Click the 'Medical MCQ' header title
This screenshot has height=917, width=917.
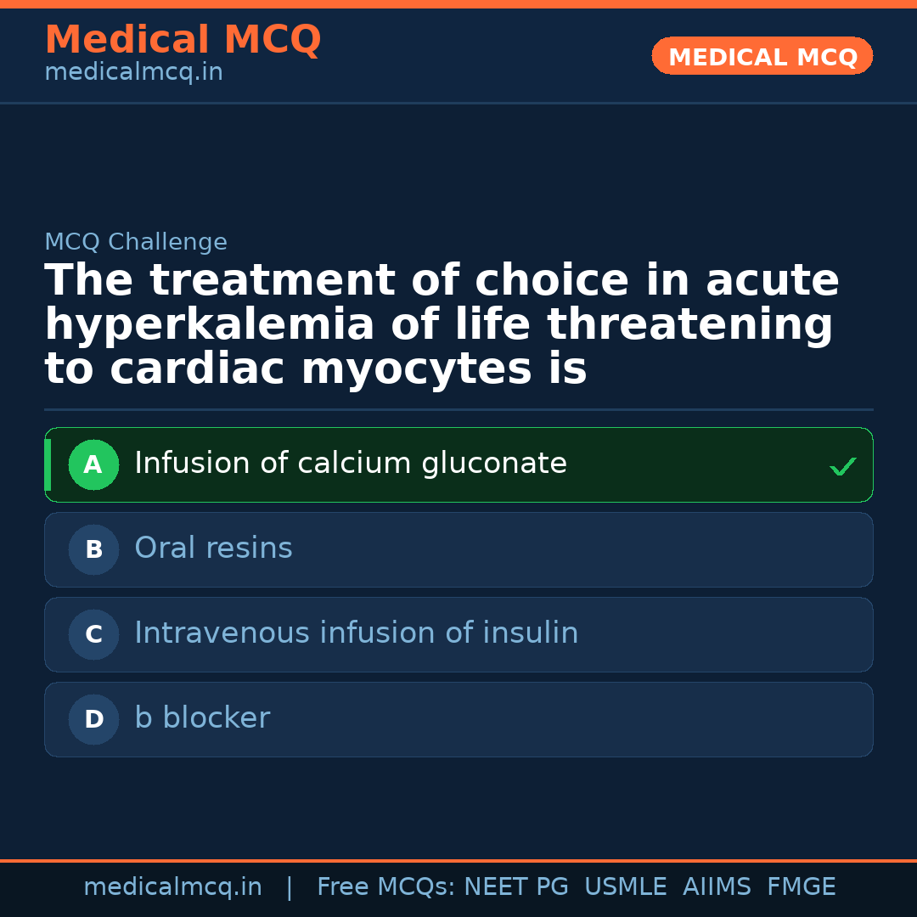tap(183, 40)
